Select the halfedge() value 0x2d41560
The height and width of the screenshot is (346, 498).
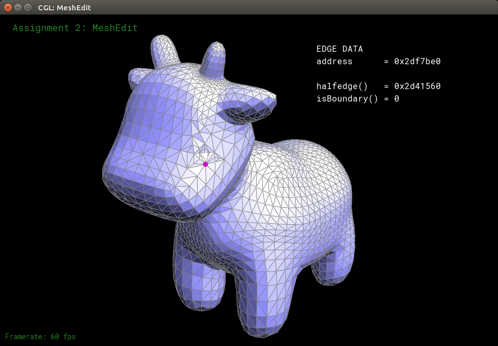tap(417, 86)
